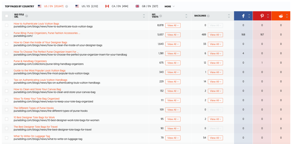
Task: Click the help icon next to SEO Title URL
Action: click(x=27, y=16)
